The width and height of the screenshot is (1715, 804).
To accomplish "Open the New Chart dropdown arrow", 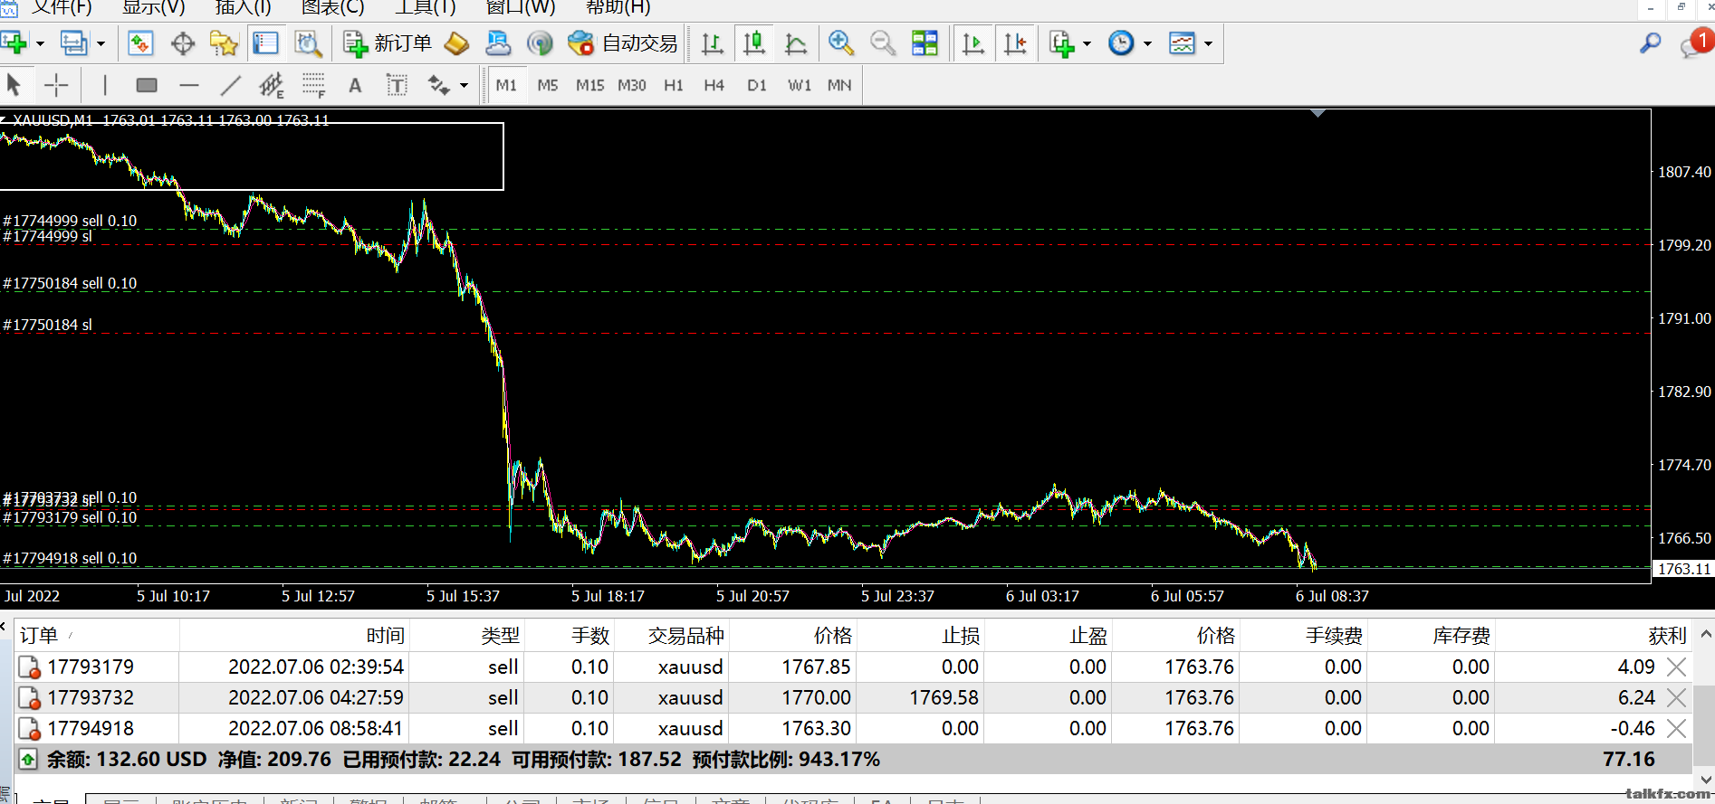I will pos(40,43).
